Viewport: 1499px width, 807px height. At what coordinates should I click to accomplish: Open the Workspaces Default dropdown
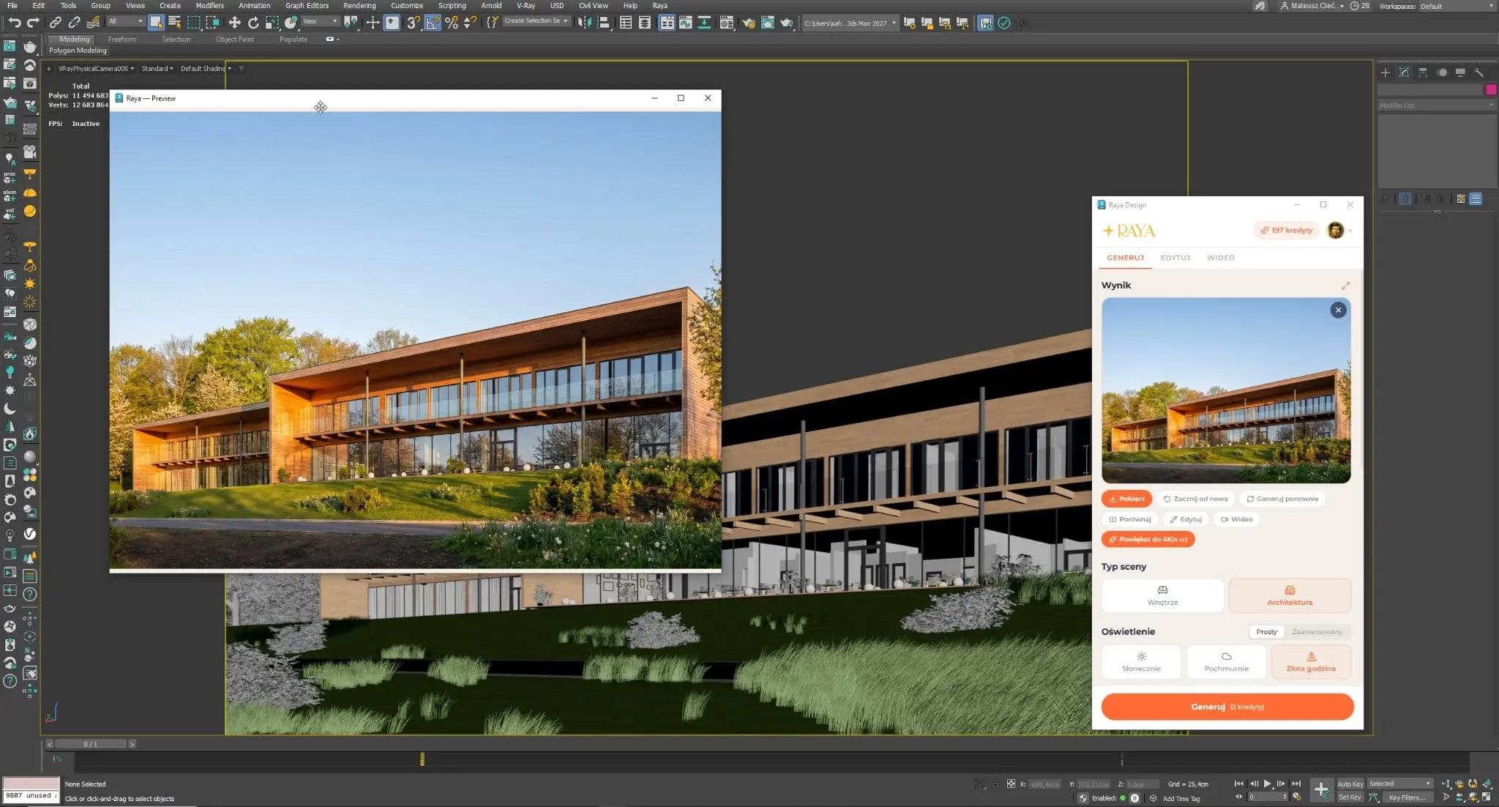click(x=1457, y=6)
